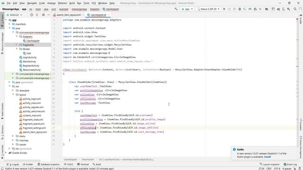This screenshot has height=170, width=303.
Task: Open the Structure side tab
Action: (x=2, y=132)
